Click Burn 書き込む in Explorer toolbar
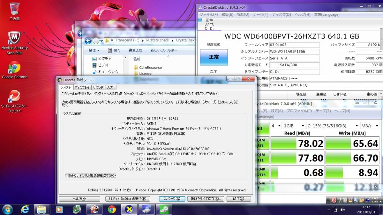This screenshot has height=215, width=383. (135, 50)
